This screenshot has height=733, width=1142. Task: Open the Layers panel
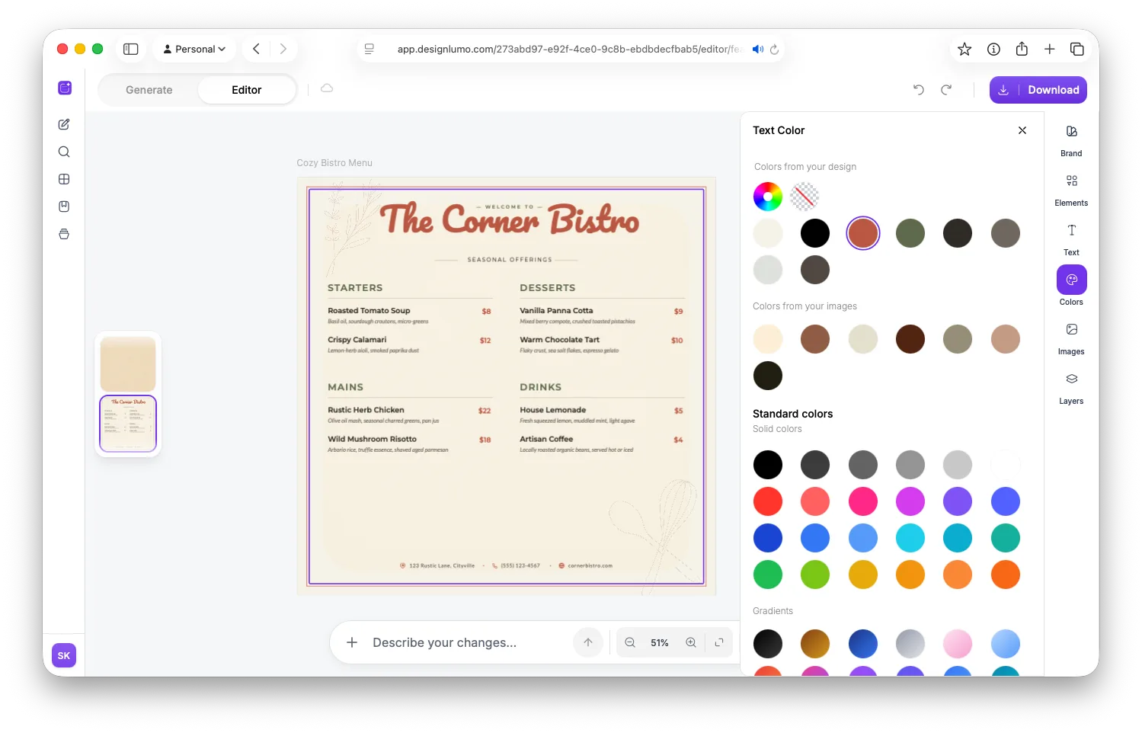(x=1071, y=387)
